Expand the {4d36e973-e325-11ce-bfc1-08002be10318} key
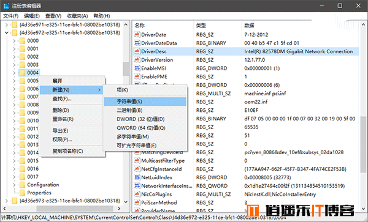Viewport: 368px width, 222px height. pos(7,201)
